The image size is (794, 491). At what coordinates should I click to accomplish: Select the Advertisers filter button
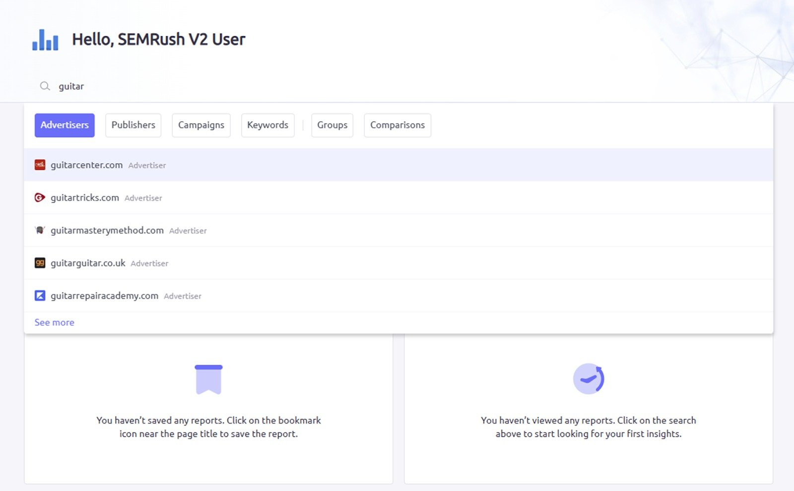point(65,125)
